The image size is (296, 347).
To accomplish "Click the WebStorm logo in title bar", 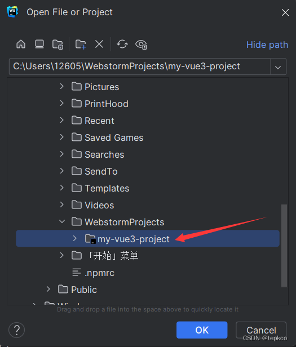I will pos(12,12).
